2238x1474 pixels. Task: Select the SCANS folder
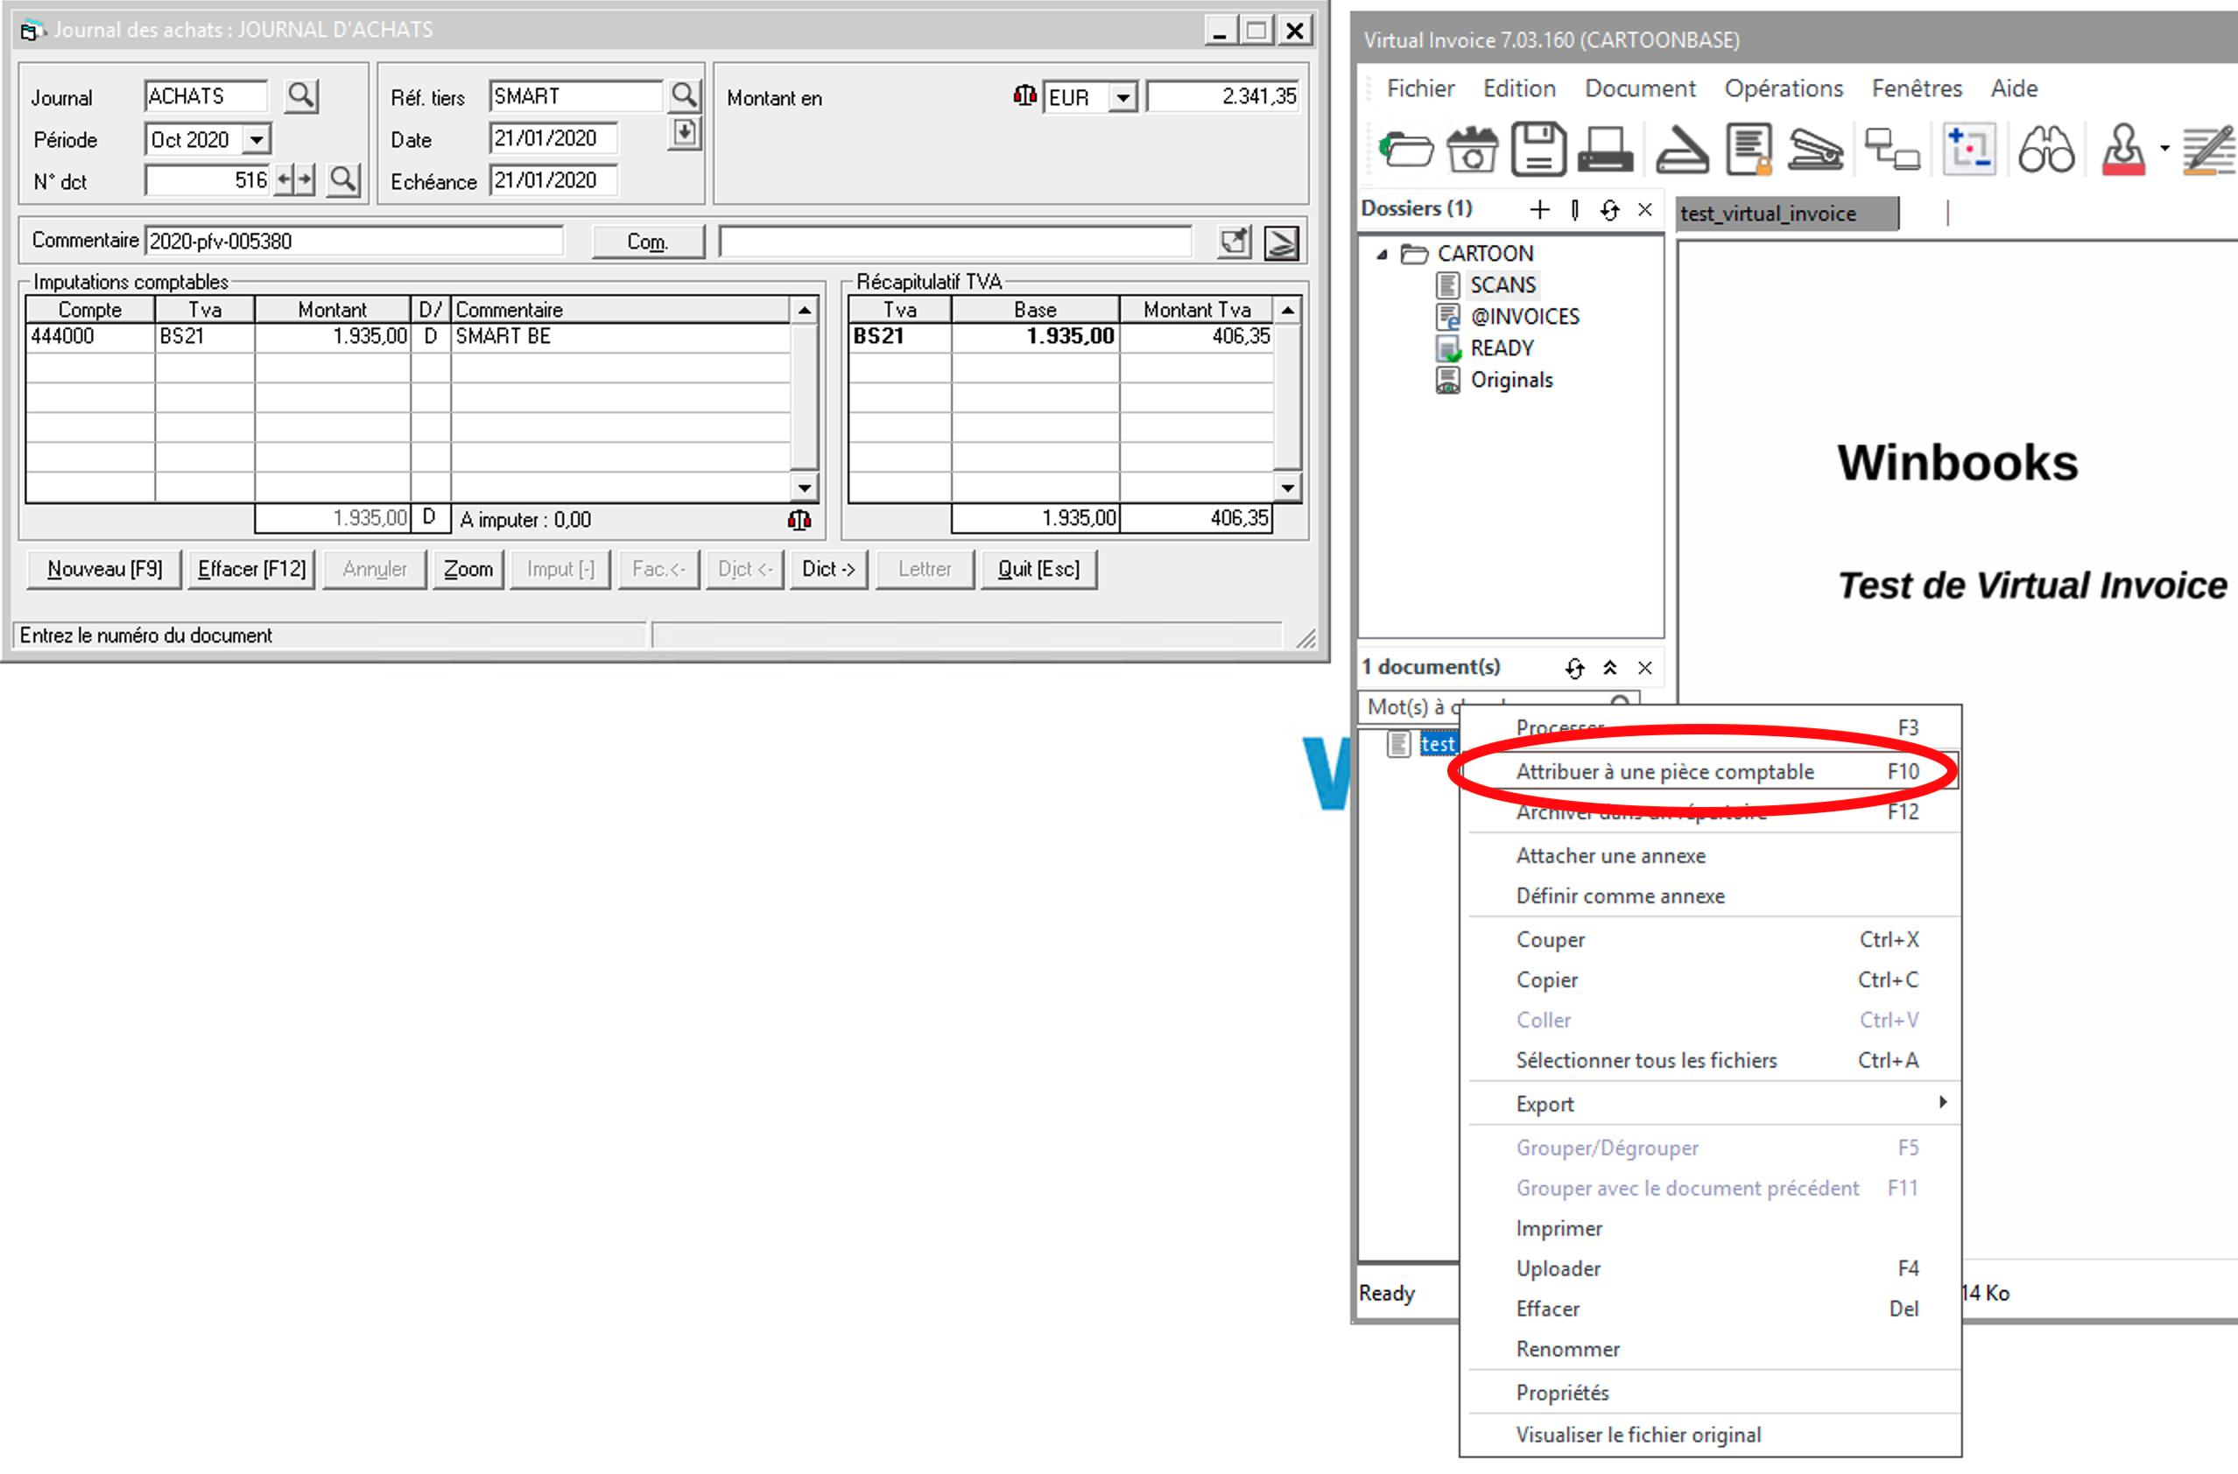[x=1502, y=284]
